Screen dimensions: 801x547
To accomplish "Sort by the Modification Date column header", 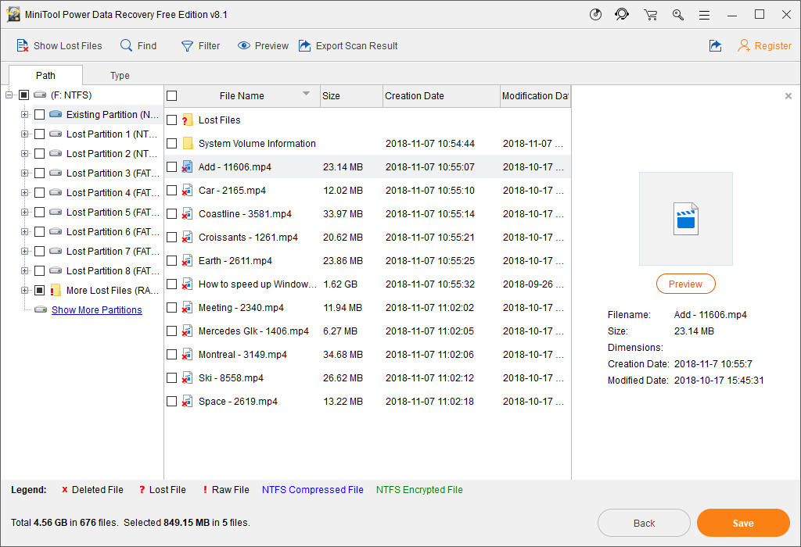I will (x=535, y=96).
